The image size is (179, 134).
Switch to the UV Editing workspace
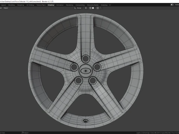[30, 5]
